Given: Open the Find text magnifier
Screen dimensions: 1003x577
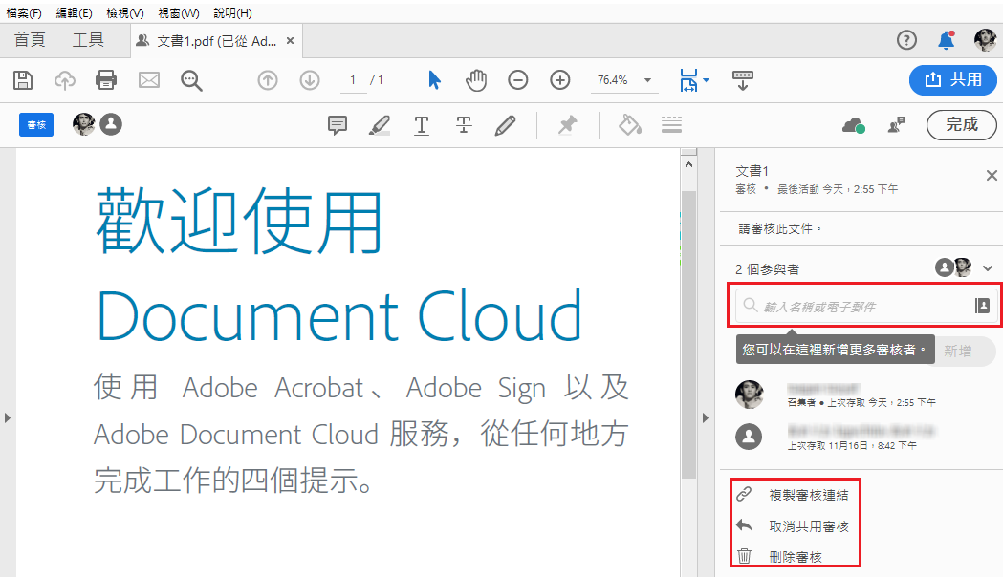Looking at the screenshot, I should [x=191, y=80].
